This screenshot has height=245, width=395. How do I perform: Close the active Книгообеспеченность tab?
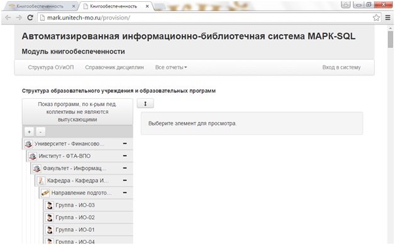(147, 6)
